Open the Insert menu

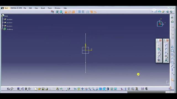click(43, 8)
